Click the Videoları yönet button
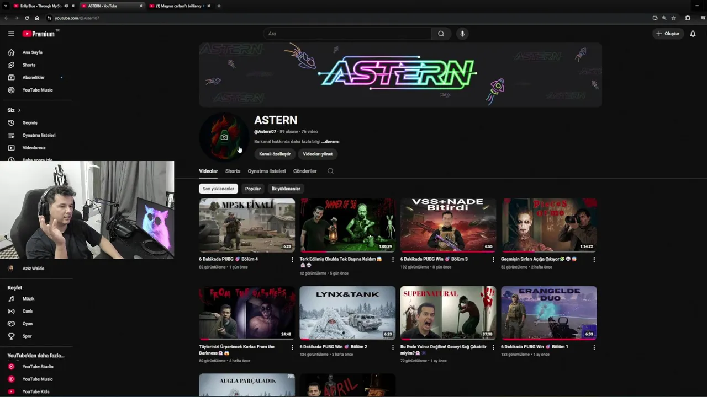 [318, 154]
